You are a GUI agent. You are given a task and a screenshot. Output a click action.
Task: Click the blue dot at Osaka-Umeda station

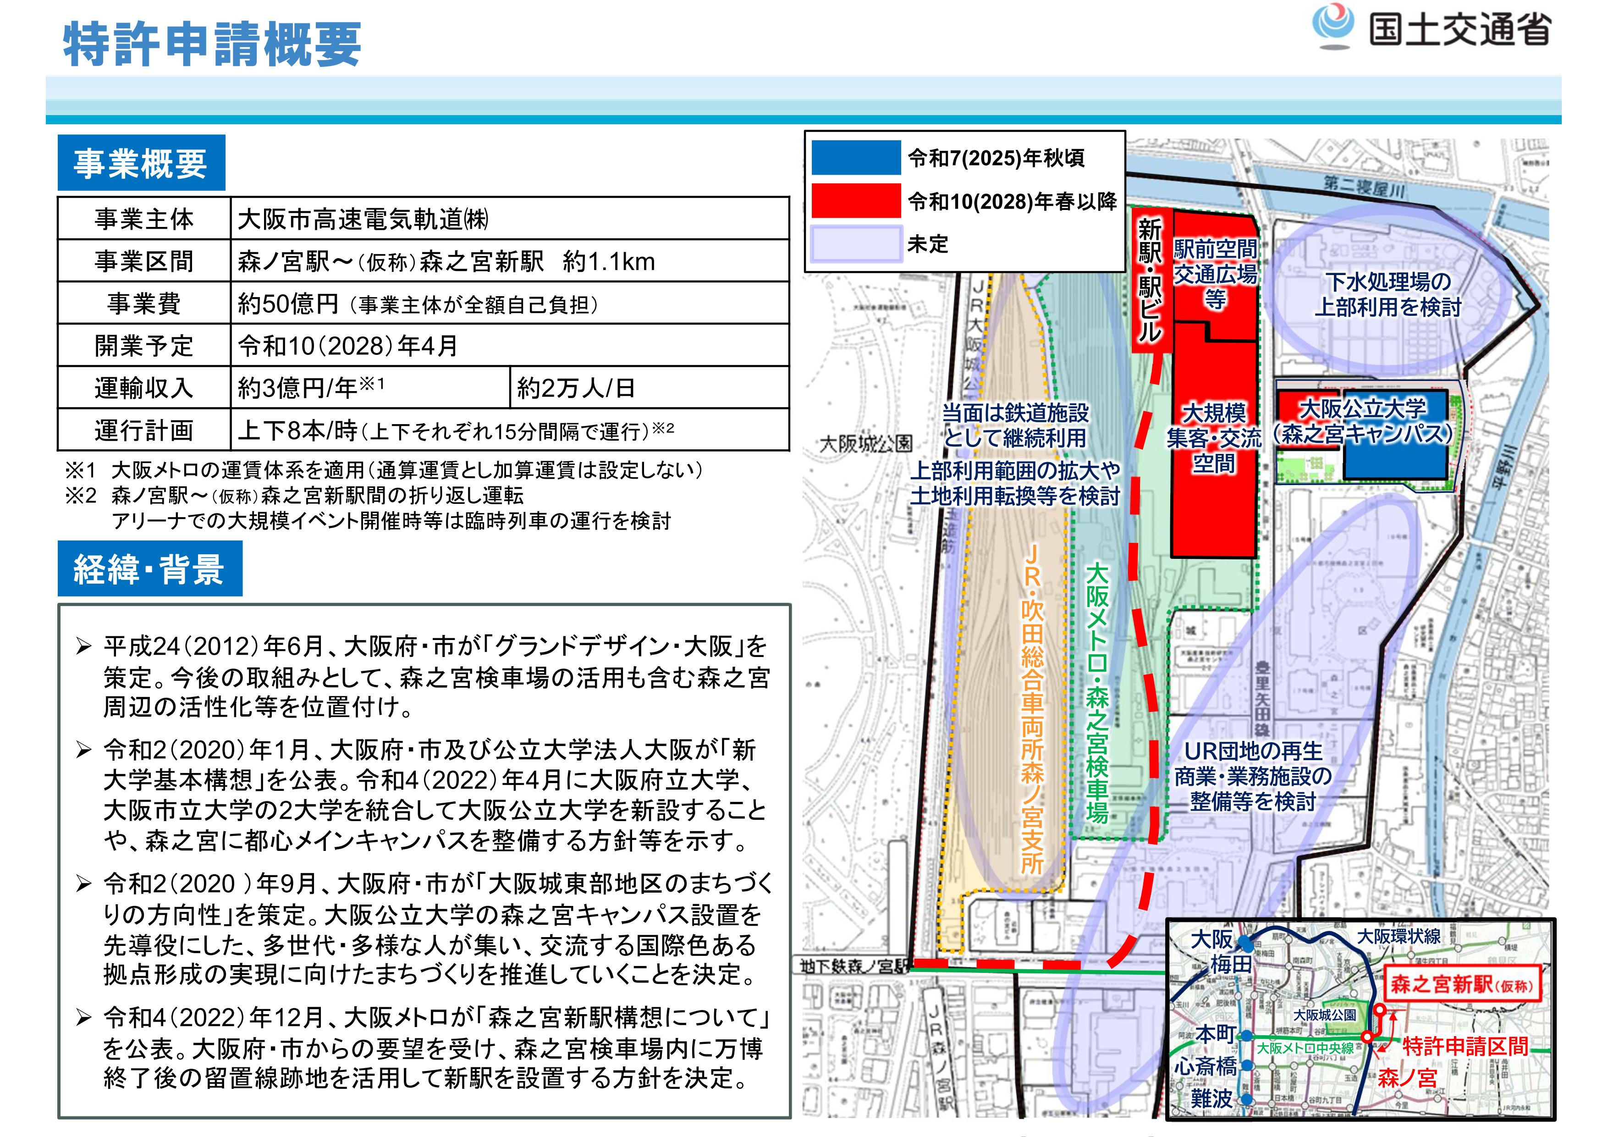[x=1246, y=944]
